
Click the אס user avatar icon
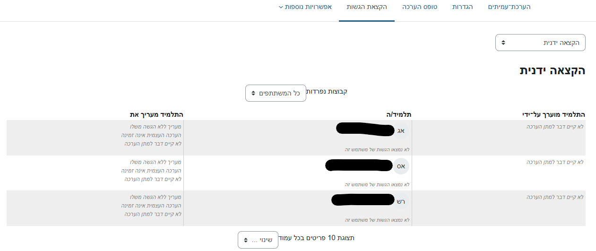coord(400,166)
